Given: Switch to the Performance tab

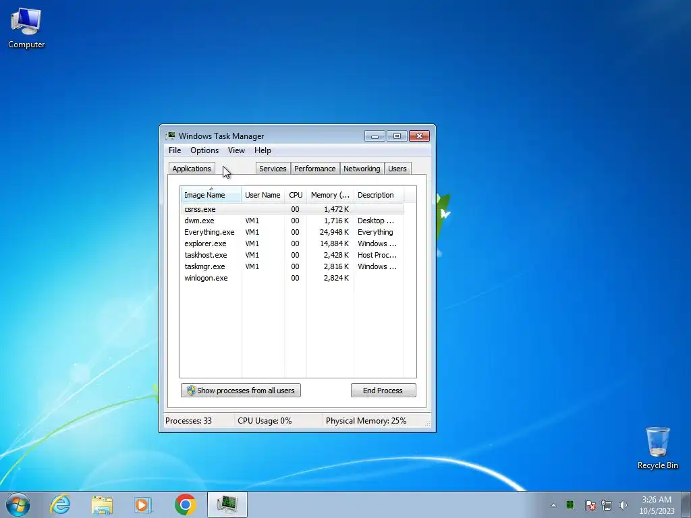Looking at the screenshot, I should (x=314, y=169).
